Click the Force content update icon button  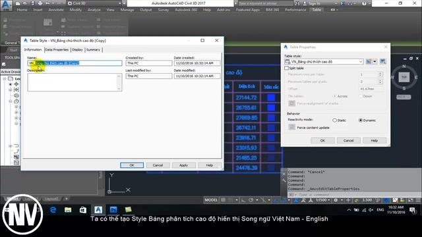(291, 127)
